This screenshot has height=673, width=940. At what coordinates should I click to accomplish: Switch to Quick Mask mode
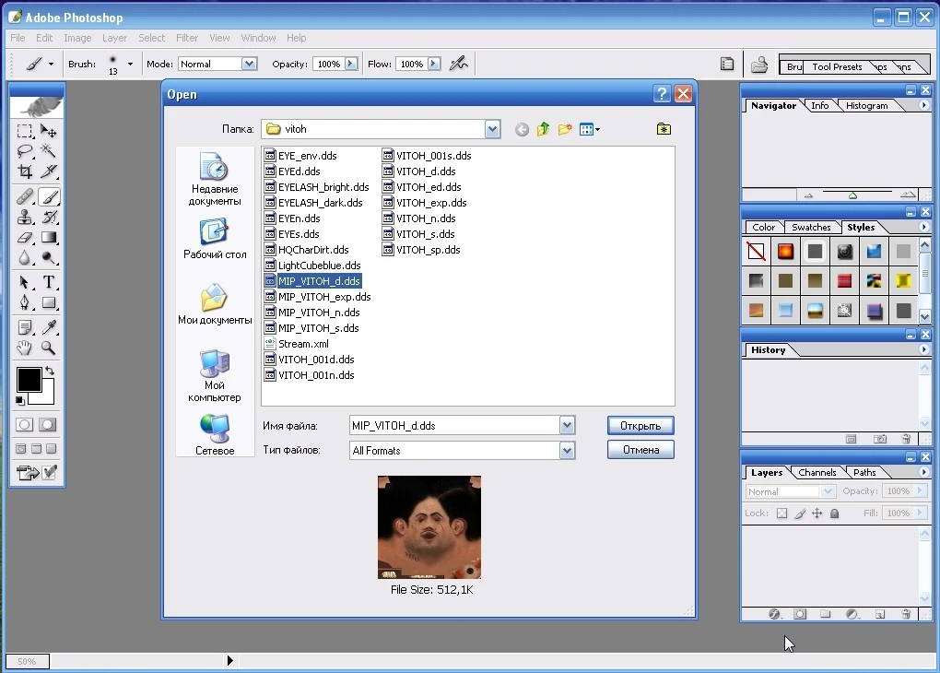pos(47,425)
